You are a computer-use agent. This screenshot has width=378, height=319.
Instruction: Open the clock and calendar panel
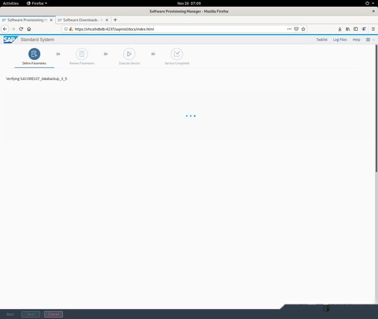[189, 3]
